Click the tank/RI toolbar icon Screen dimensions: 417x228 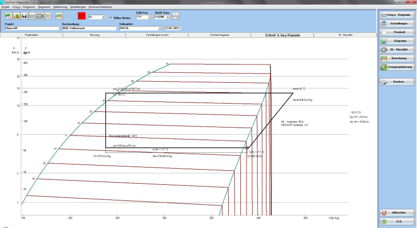pos(40,16)
